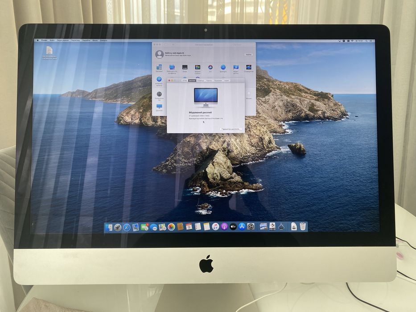Viewport: 416px width, 312px height.
Task: Click show-all grid button in System Preferences
Action: (x=173, y=45)
